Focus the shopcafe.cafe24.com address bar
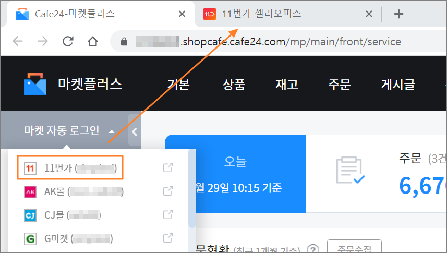The height and width of the screenshot is (253, 447). pos(279,42)
